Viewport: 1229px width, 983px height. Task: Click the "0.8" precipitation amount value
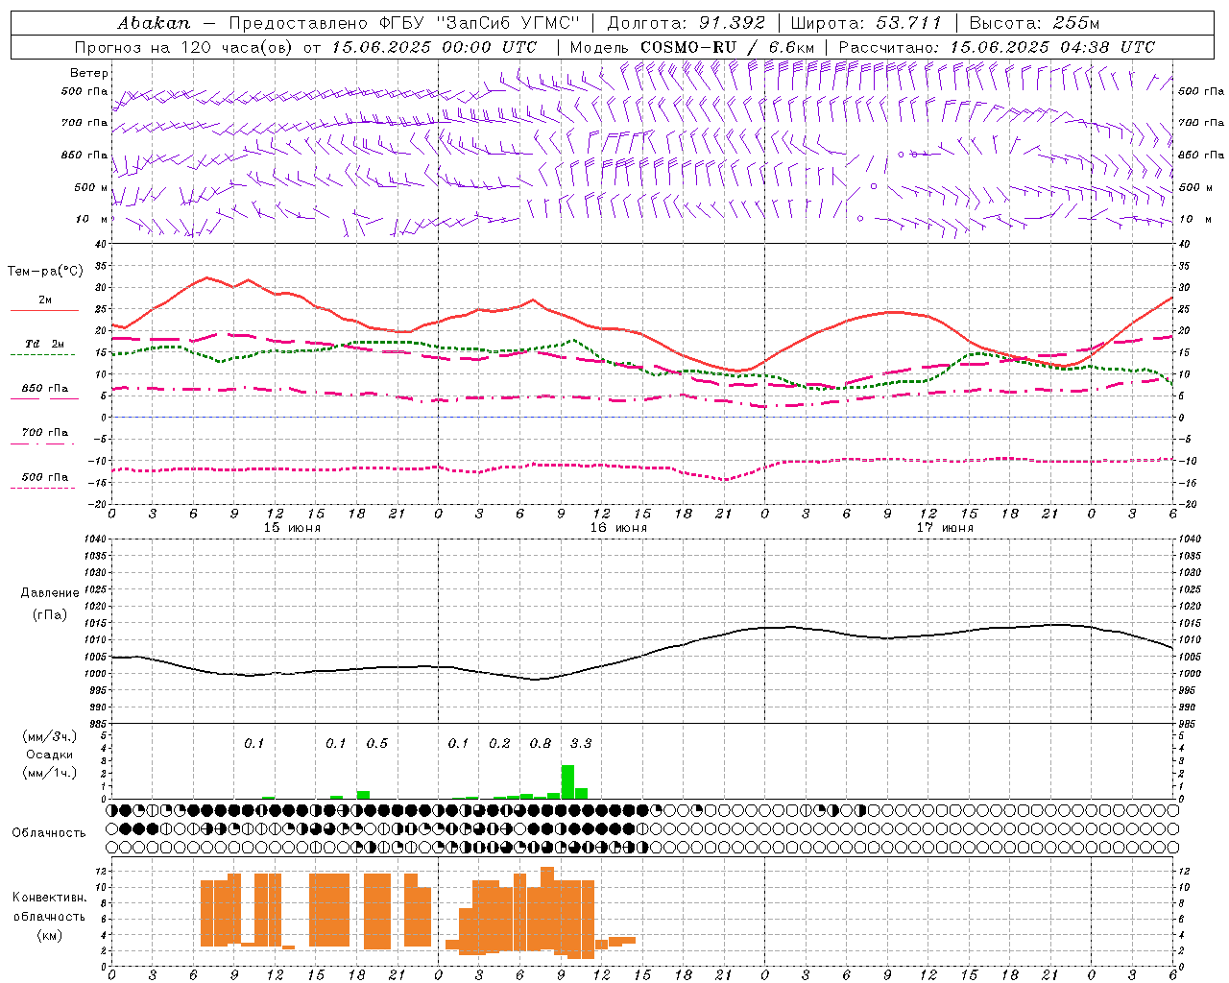pos(541,744)
